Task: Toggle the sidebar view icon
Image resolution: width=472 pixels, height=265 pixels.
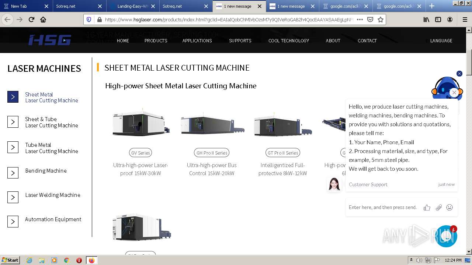Action: tap(438, 20)
